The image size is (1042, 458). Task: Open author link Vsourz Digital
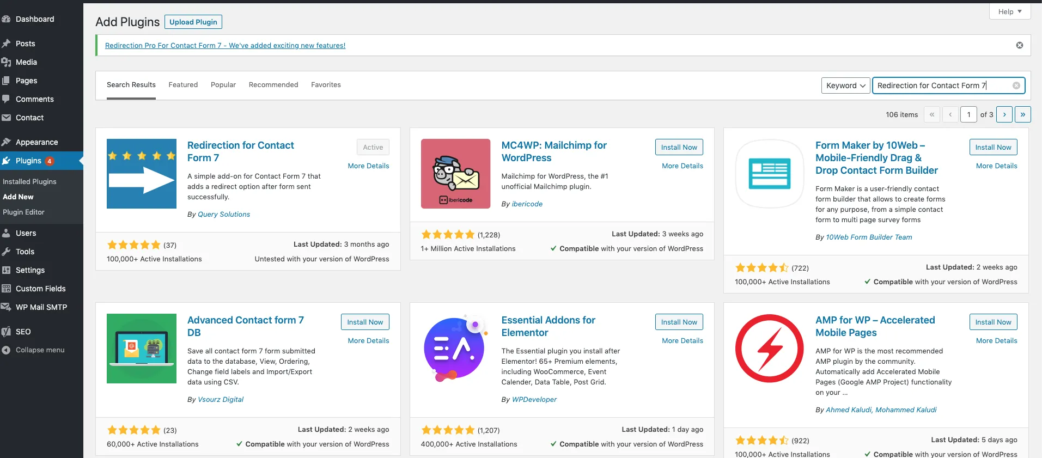tap(221, 400)
